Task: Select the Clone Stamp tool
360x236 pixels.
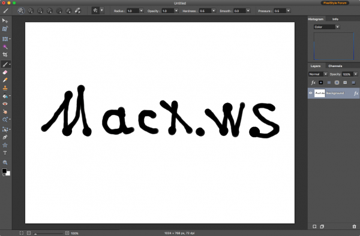Action: click(x=5, y=88)
